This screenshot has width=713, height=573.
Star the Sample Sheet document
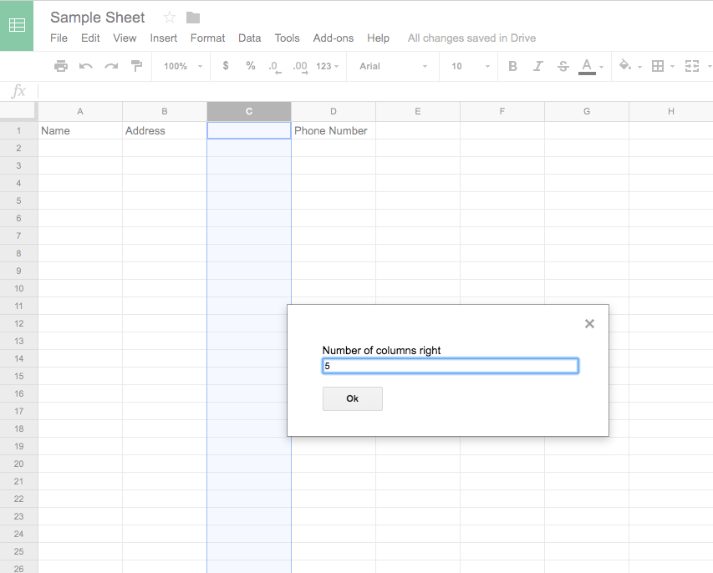(170, 18)
